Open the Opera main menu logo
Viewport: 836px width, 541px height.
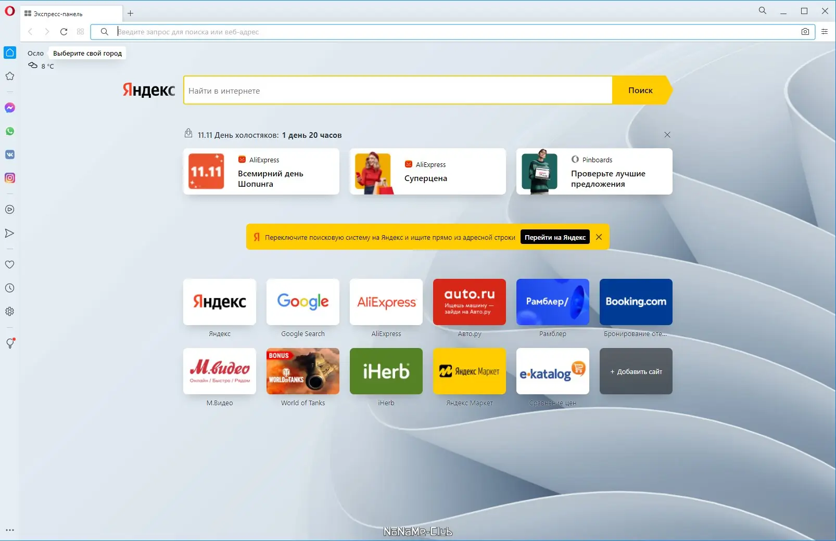10,10
